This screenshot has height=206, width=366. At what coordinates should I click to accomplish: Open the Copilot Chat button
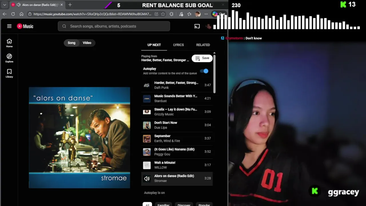pyautogui.click(x=219, y=14)
